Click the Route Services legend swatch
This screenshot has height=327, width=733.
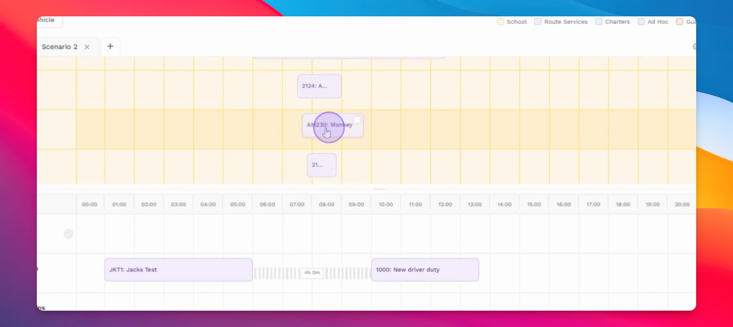pyautogui.click(x=538, y=22)
